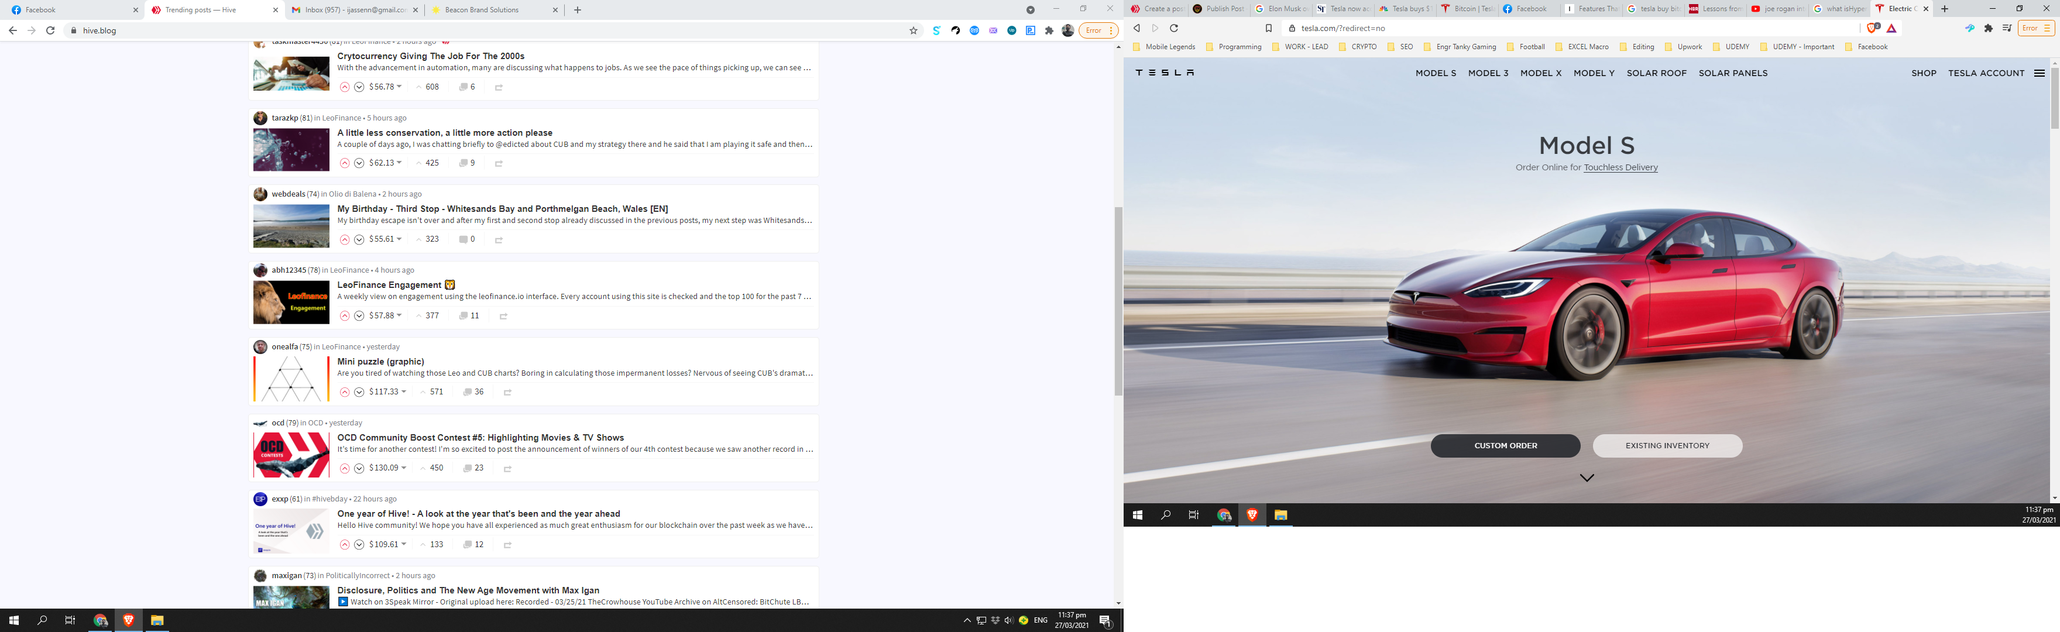Click Brave Rewards triangle icon
The image size is (2060, 632).
tap(1891, 28)
